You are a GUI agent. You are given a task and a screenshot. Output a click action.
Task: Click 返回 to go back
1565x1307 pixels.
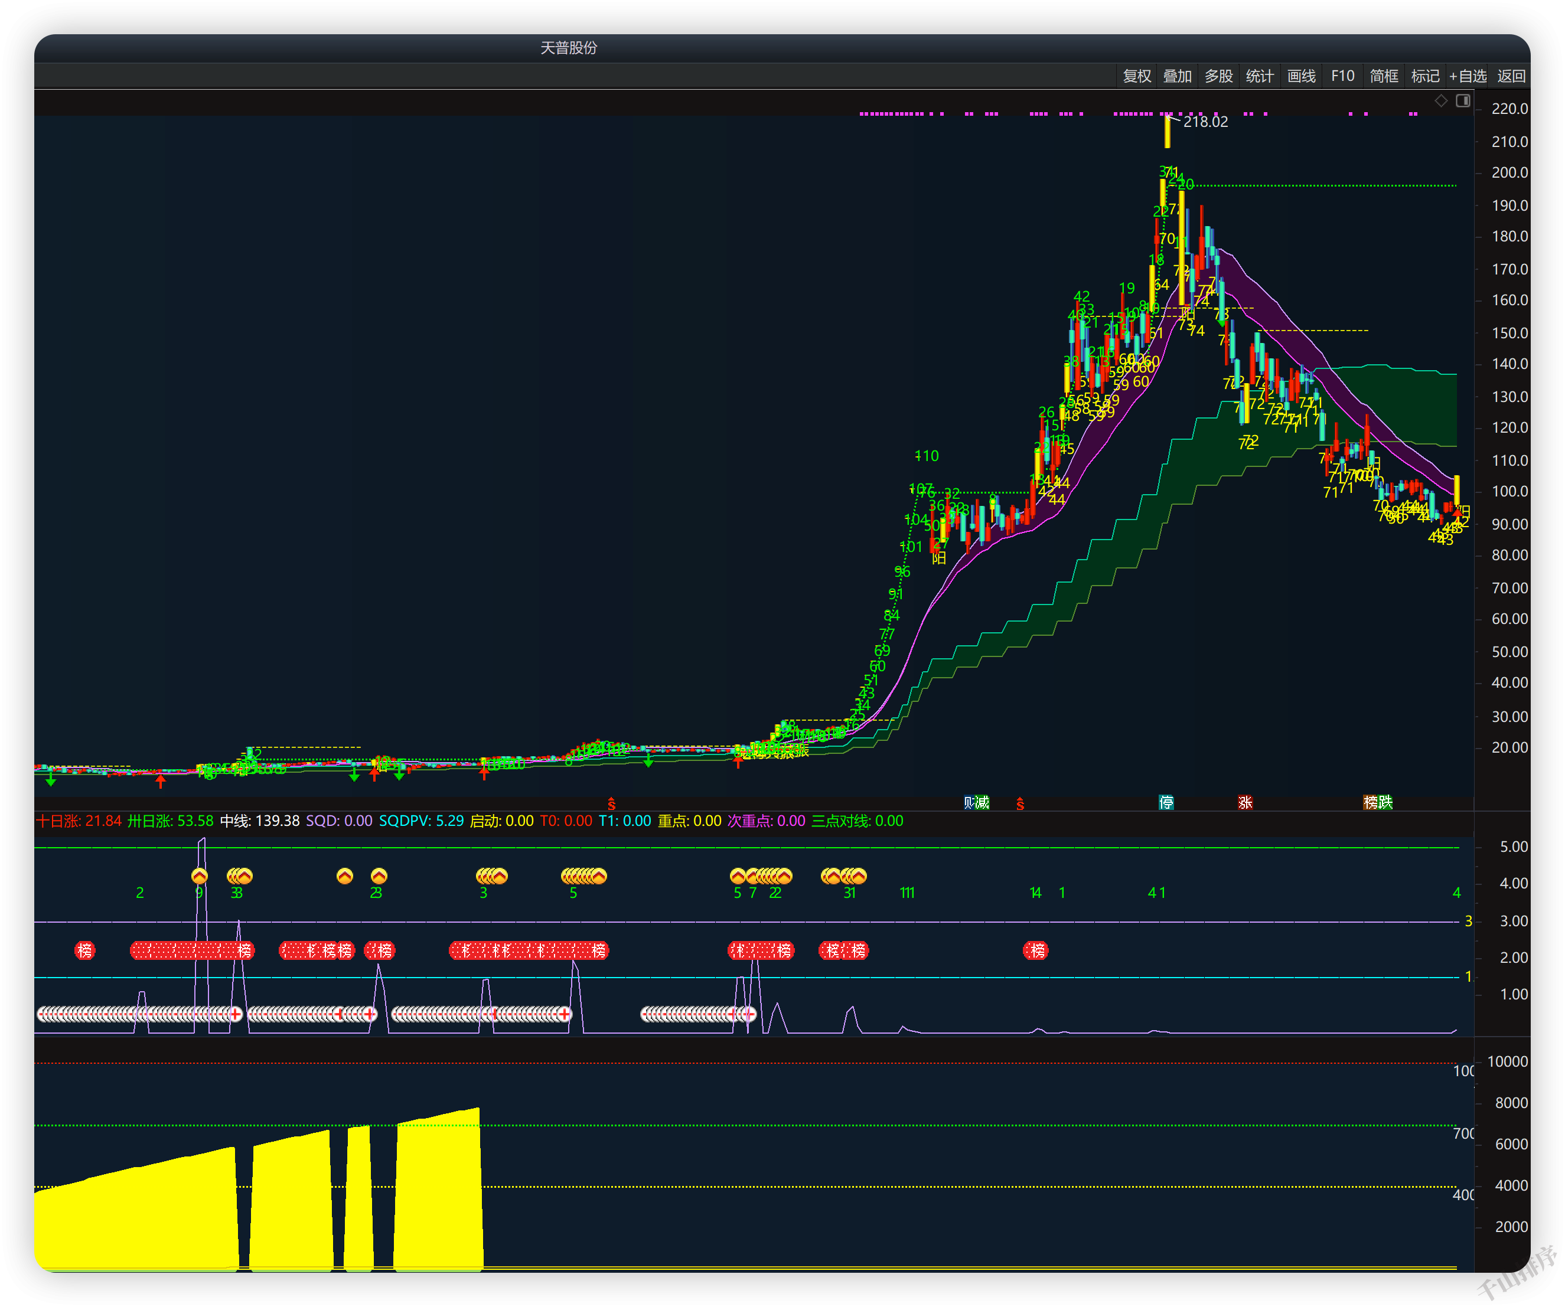(1511, 76)
